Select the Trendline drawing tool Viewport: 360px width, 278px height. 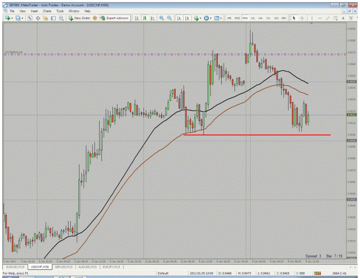point(328,18)
